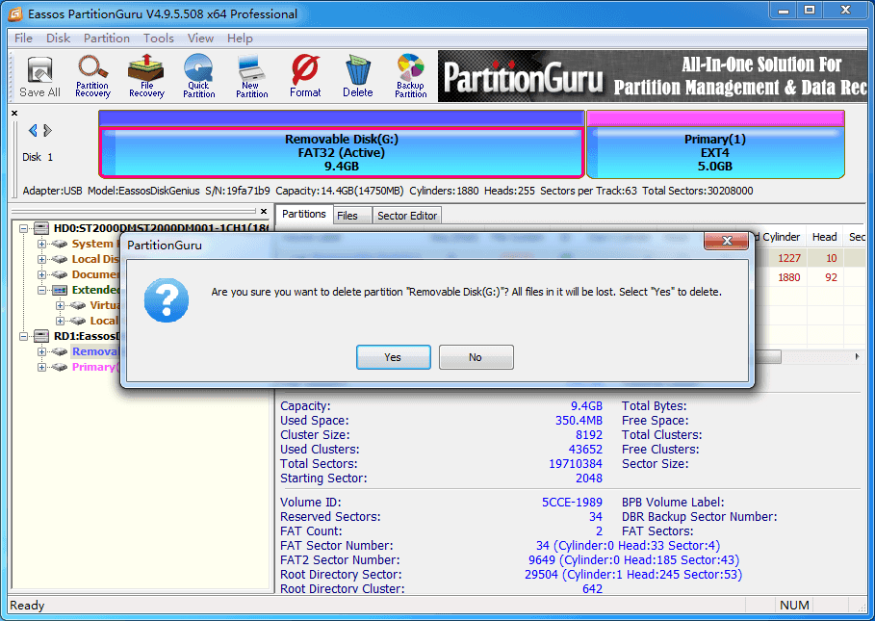Click cylinder value 1880 in table

(789, 277)
